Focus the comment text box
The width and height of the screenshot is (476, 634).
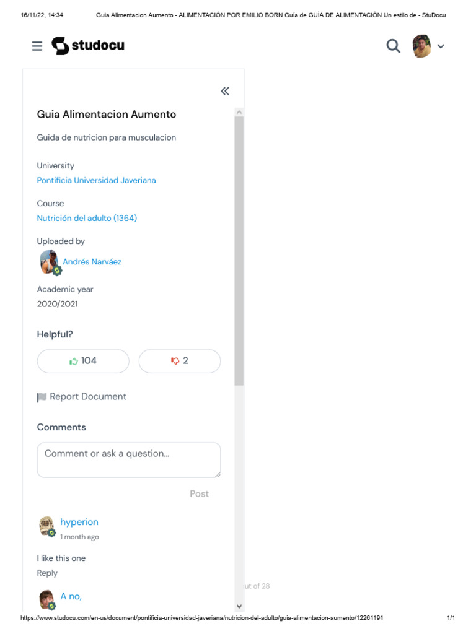click(x=128, y=459)
